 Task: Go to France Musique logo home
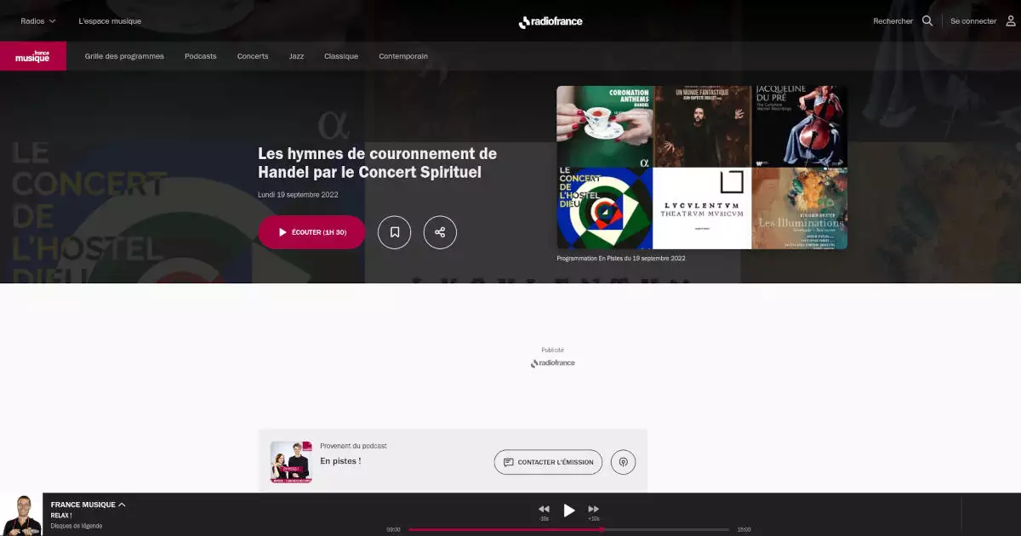point(32,56)
